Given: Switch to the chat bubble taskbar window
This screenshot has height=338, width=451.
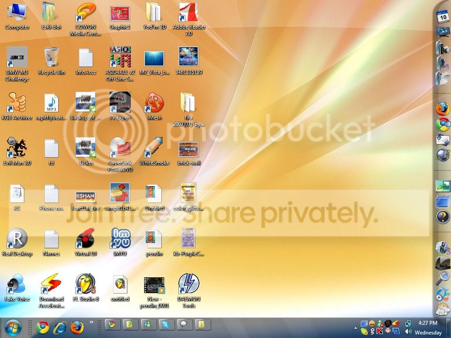Looking at the screenshot, I should [x=184, y=325].
